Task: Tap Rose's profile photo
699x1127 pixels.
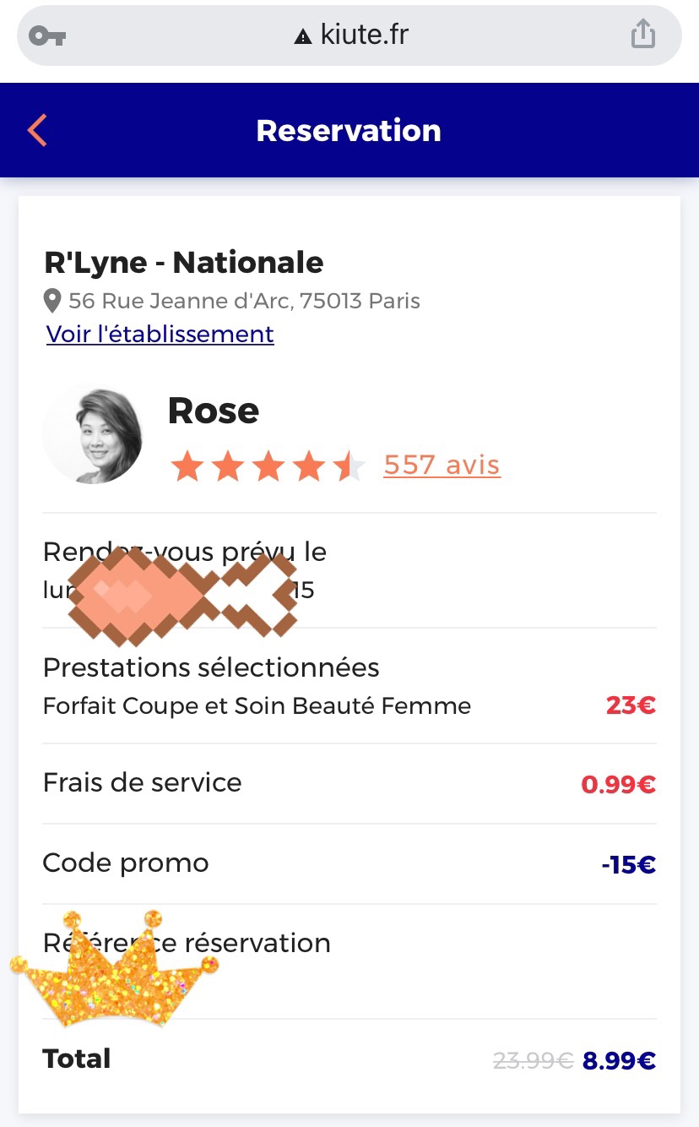Action: pos(93,434)
